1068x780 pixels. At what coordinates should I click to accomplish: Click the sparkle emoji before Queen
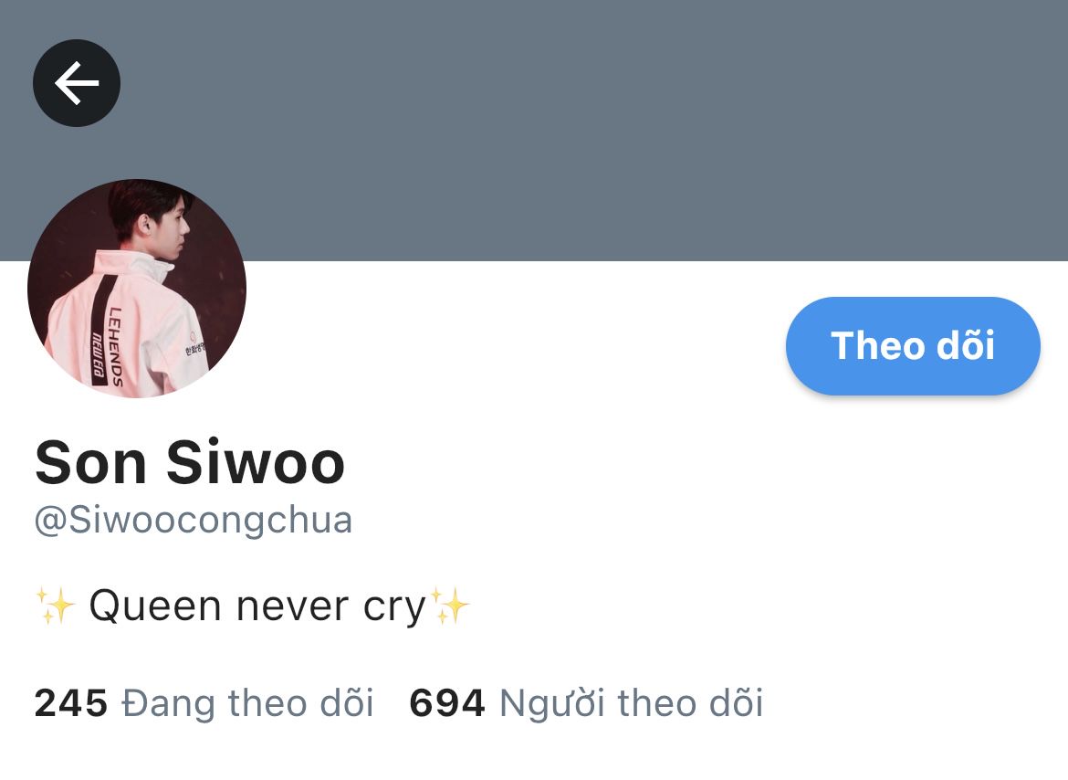coord(55,605)
